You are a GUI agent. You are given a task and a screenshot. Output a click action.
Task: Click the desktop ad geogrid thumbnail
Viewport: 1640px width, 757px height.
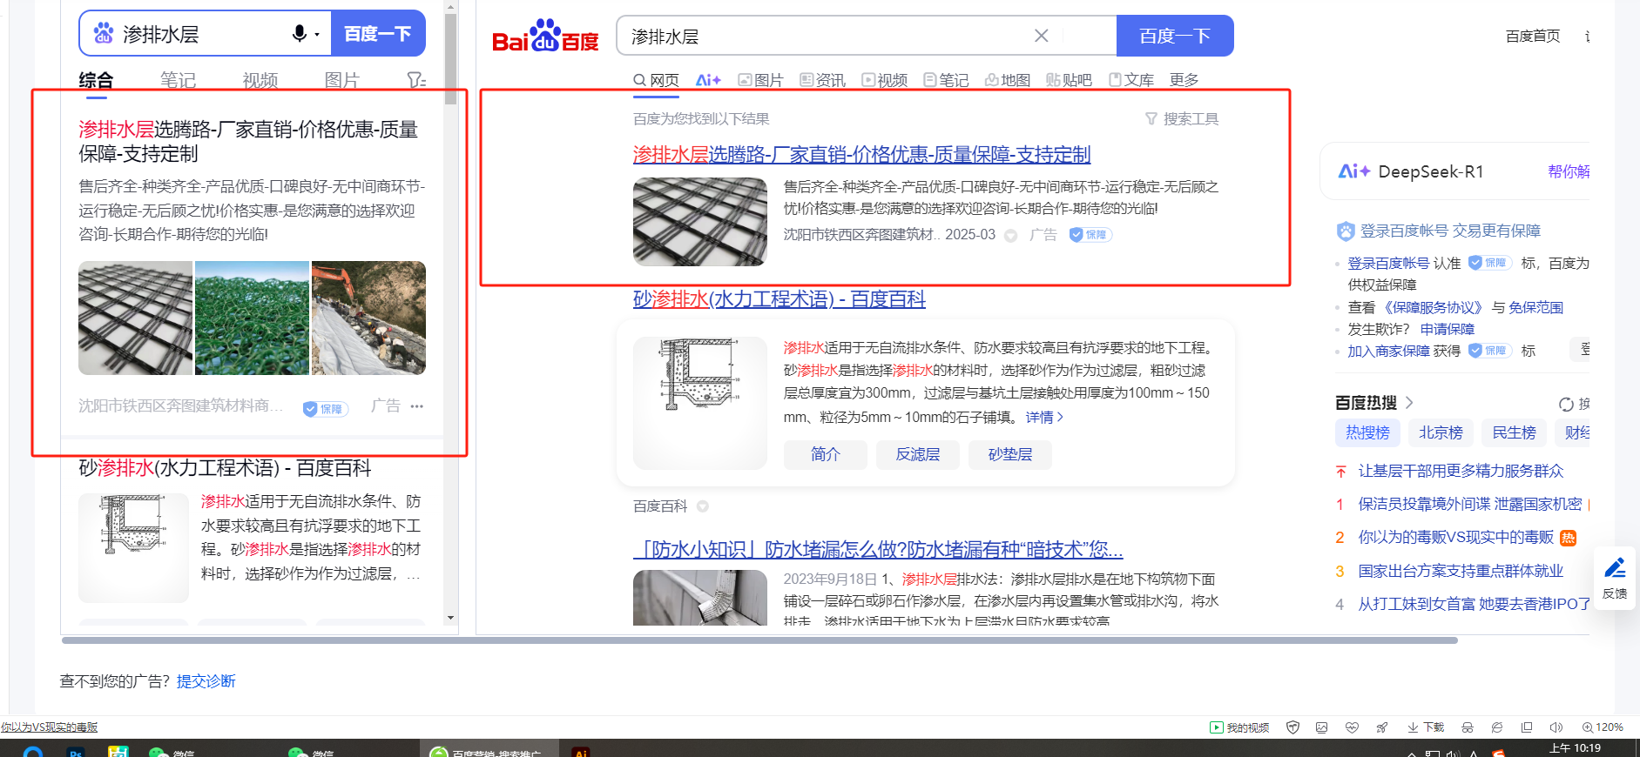(700, 222)
